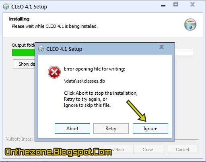Close the main CLEO Setup window

pyautogui.click(x=192, y=4)
